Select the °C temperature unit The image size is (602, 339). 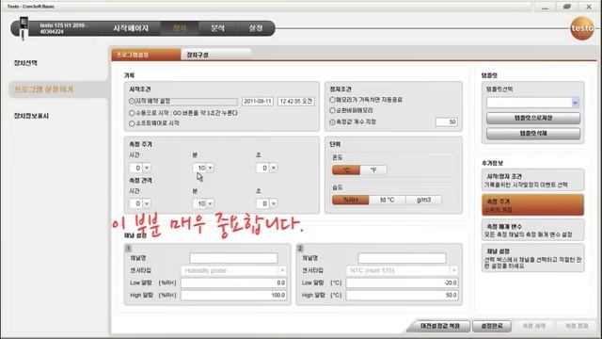point(346,169)
